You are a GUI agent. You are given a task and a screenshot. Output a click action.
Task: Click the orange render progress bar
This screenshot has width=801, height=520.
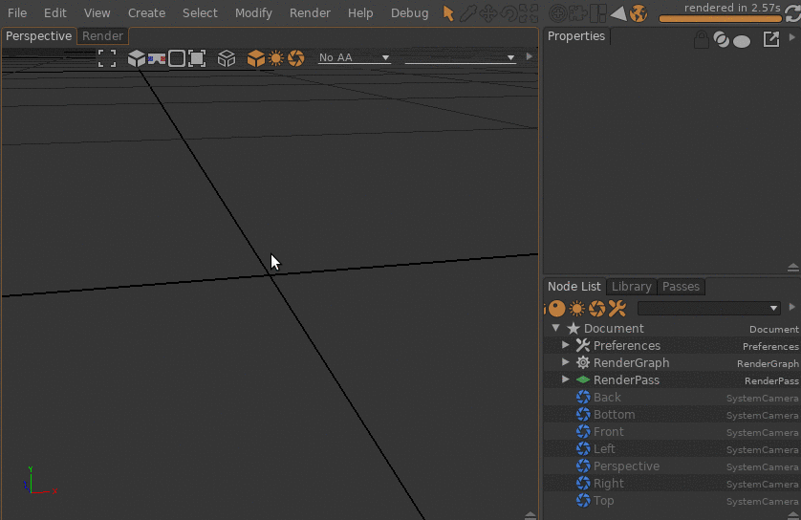pos(720,19)
